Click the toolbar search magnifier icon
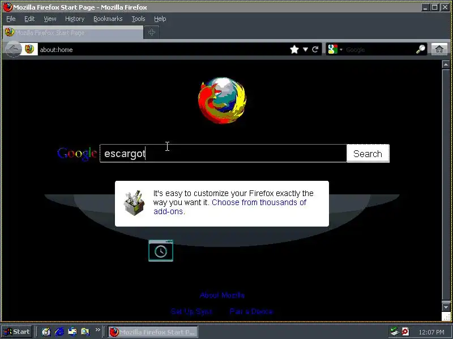Image resolution: width=453 pixels, height=339 pixels. 421,50
